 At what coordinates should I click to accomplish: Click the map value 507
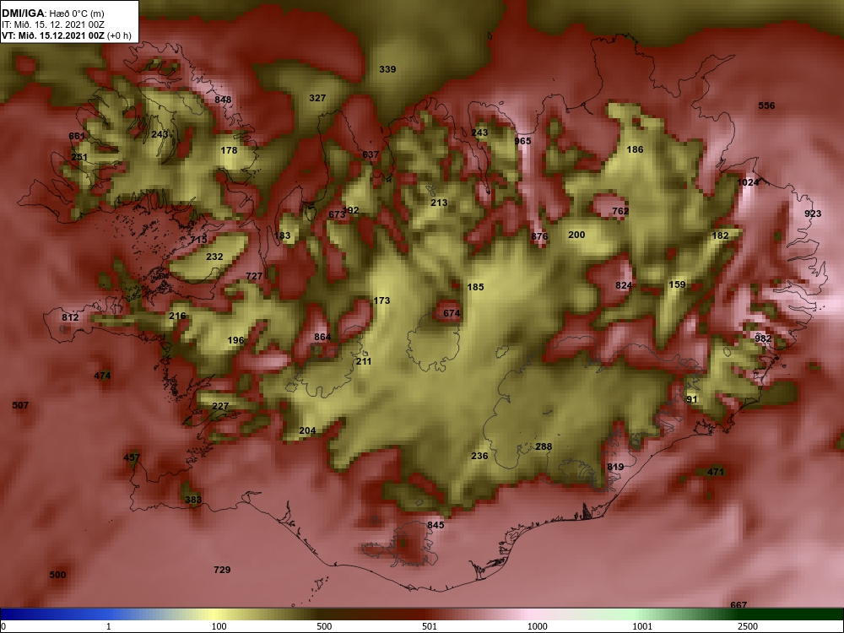coord(20,405)
